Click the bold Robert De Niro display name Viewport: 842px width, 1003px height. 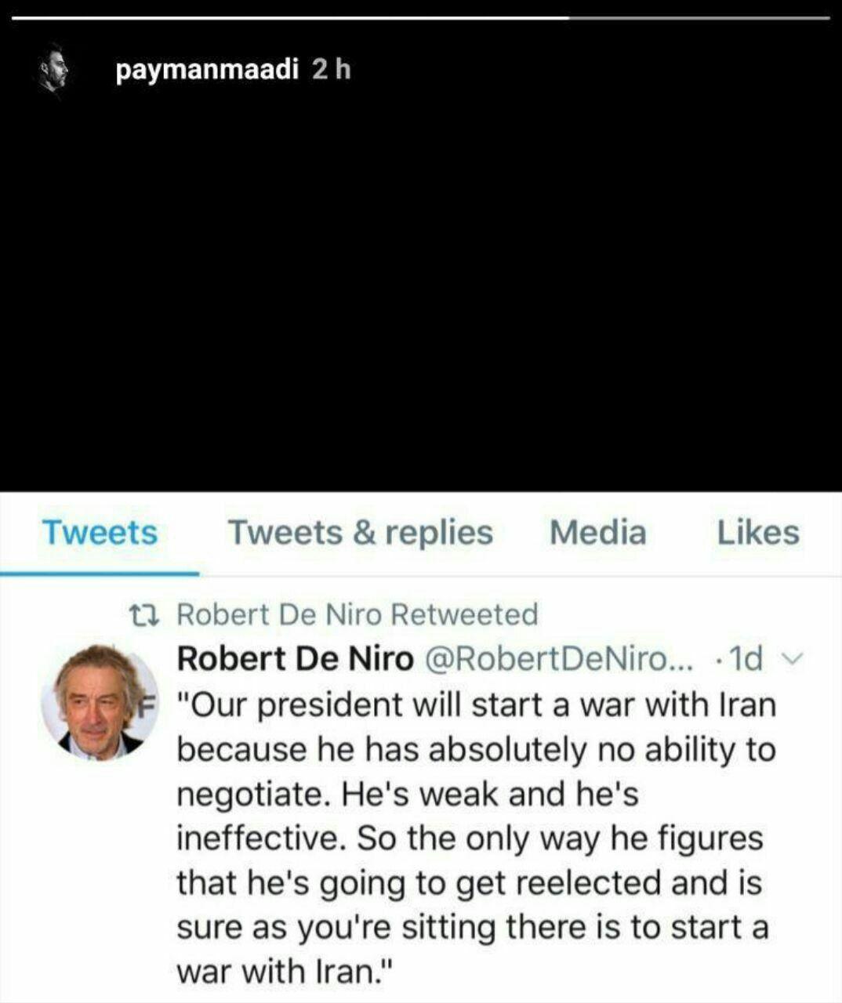click(295, 659)
